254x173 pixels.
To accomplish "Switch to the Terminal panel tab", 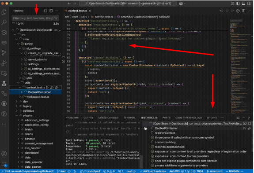I will 129,118.
